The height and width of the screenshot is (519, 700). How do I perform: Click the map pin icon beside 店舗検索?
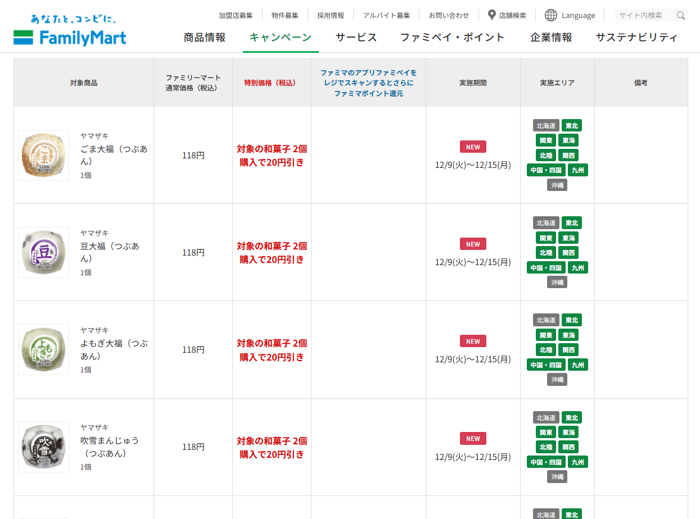(492, 15)
